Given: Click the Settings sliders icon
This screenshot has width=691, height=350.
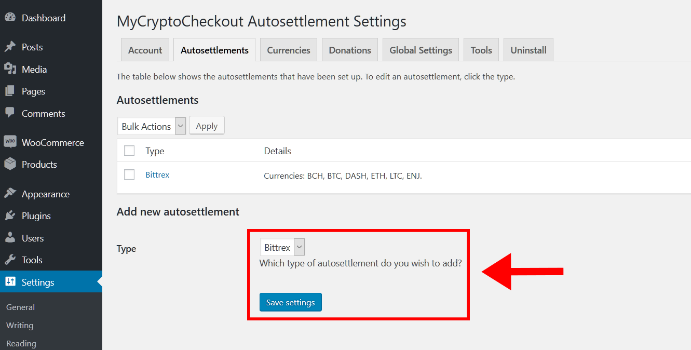Looking at the screenshot, I should pyautogui.click(x=10, y=281).
